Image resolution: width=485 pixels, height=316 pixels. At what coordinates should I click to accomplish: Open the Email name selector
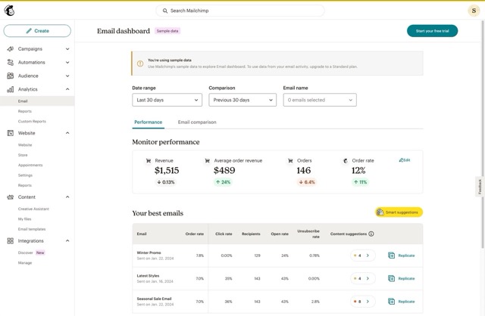click(x=319, y=100)
